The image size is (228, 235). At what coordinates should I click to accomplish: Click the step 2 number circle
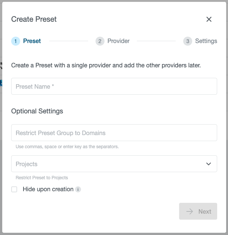(x=100, y=41)
